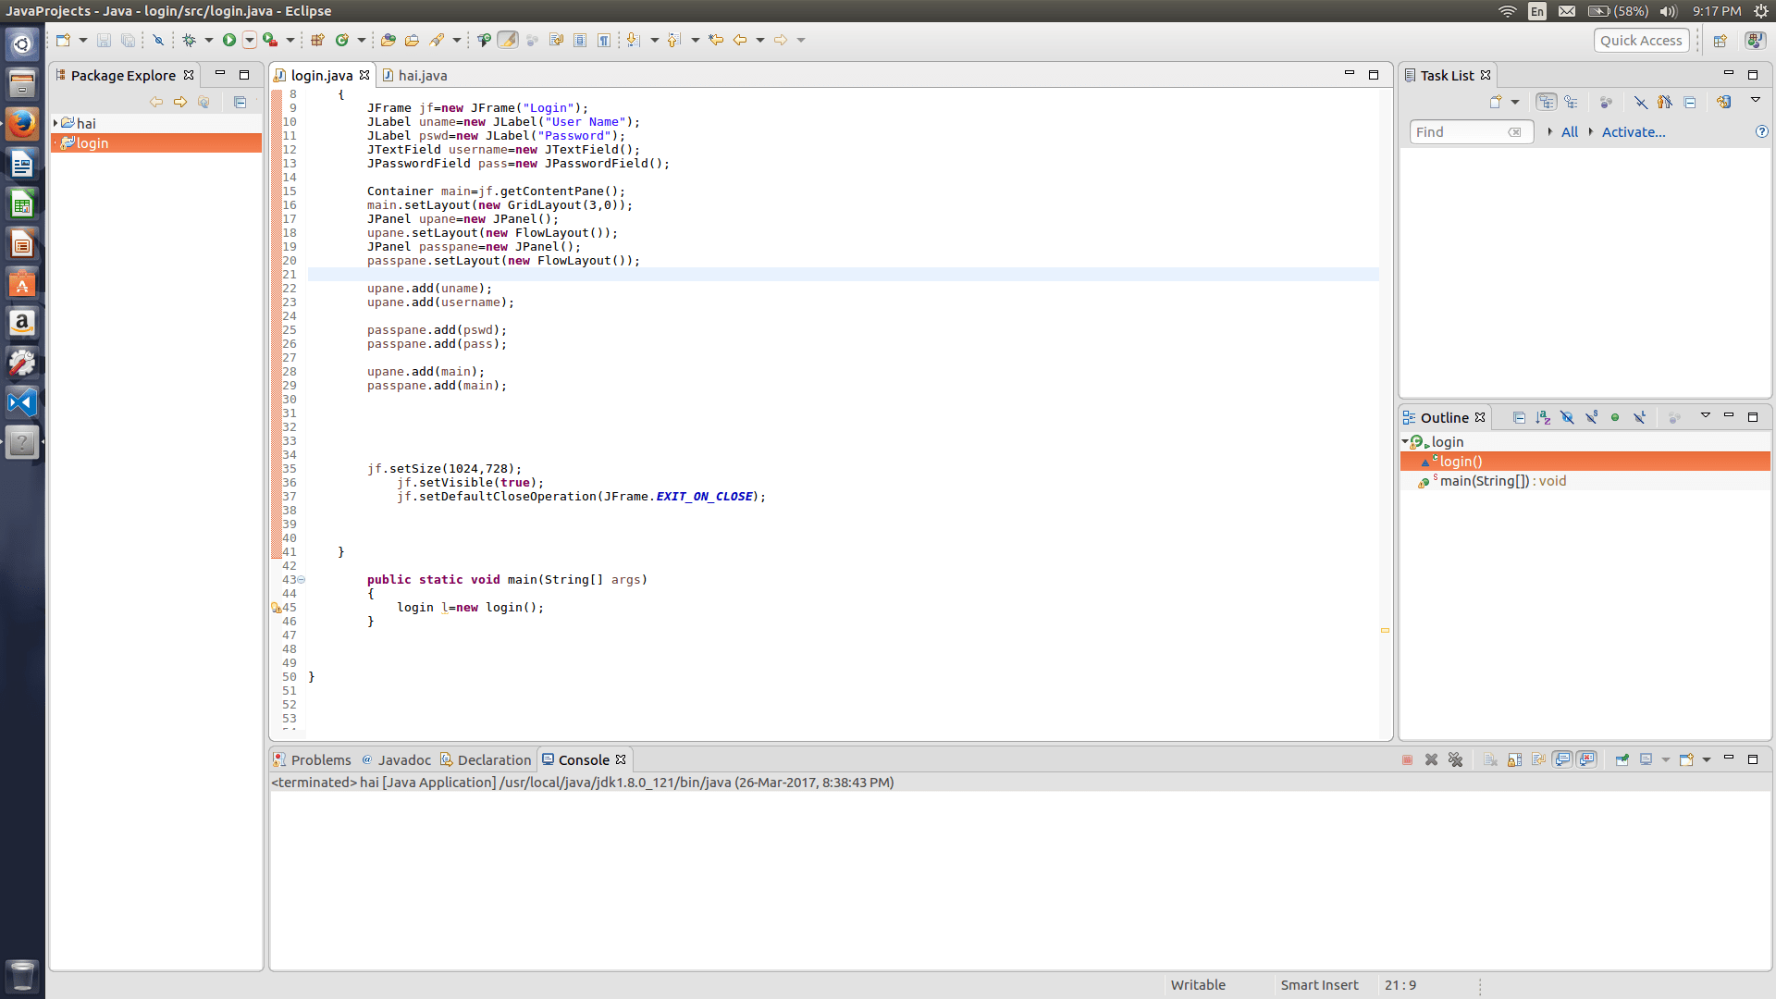Expand the hai project in Package Explorer

click(55, 123)
